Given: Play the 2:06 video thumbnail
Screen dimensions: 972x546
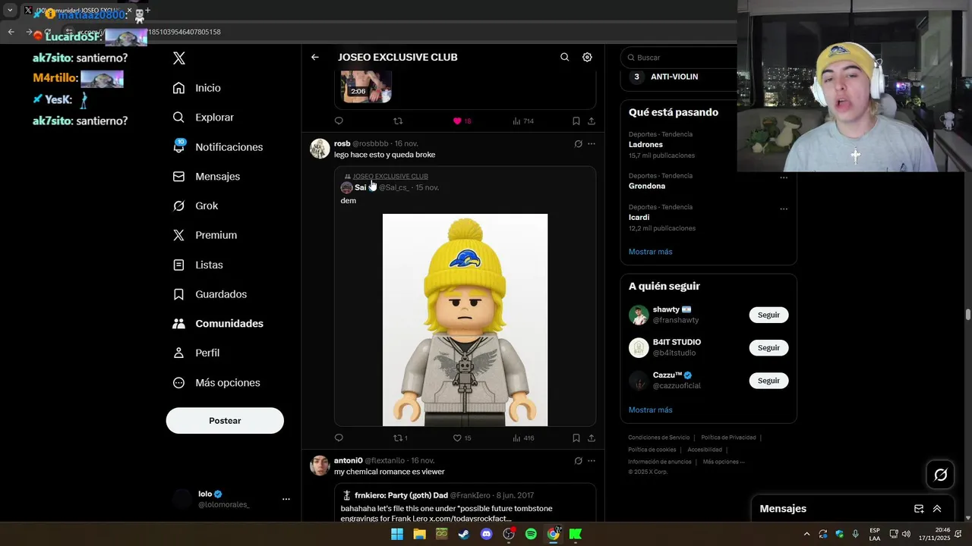Looking at the screenshot, I should (366, 86).
